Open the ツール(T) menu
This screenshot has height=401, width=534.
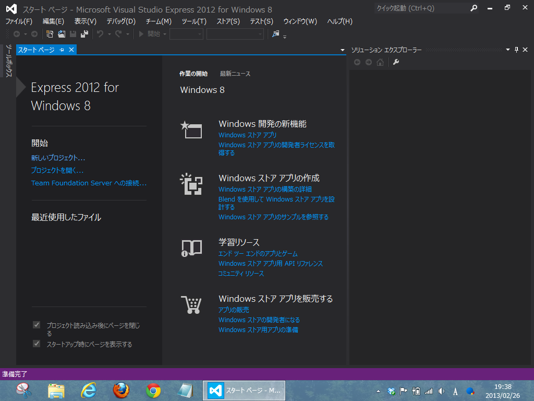[x=194, y=21]
